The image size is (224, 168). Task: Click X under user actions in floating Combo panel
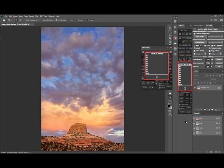click(157, 77)
